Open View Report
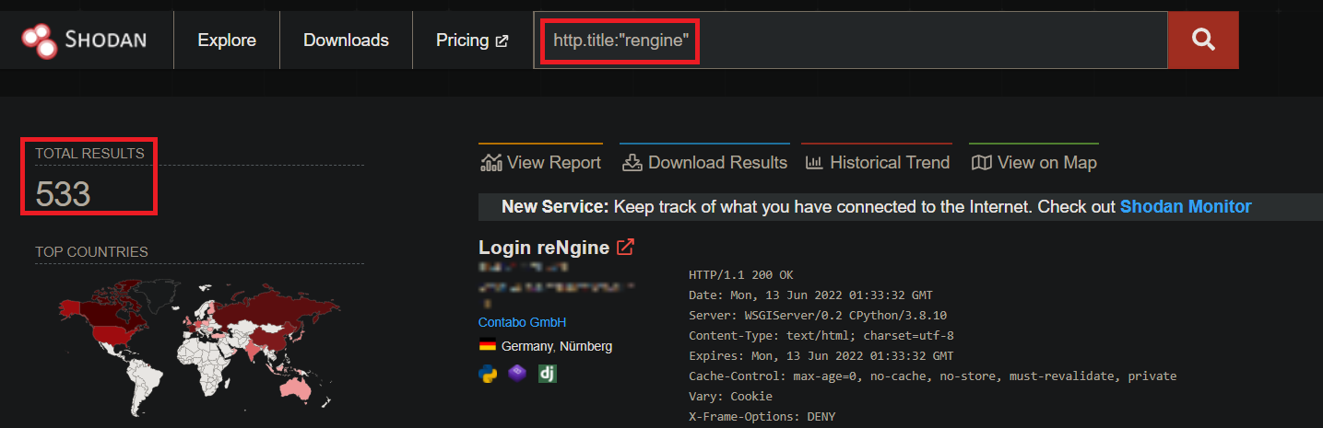 (x=540, y=162)
